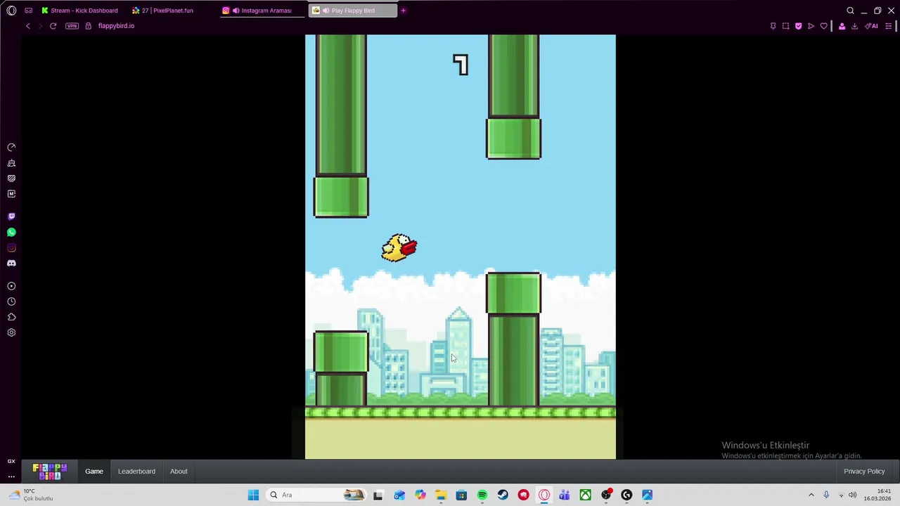The width and height of the screenshot is (900, 506).
Task: Open tab search magnifier
Action: (850, 11)
